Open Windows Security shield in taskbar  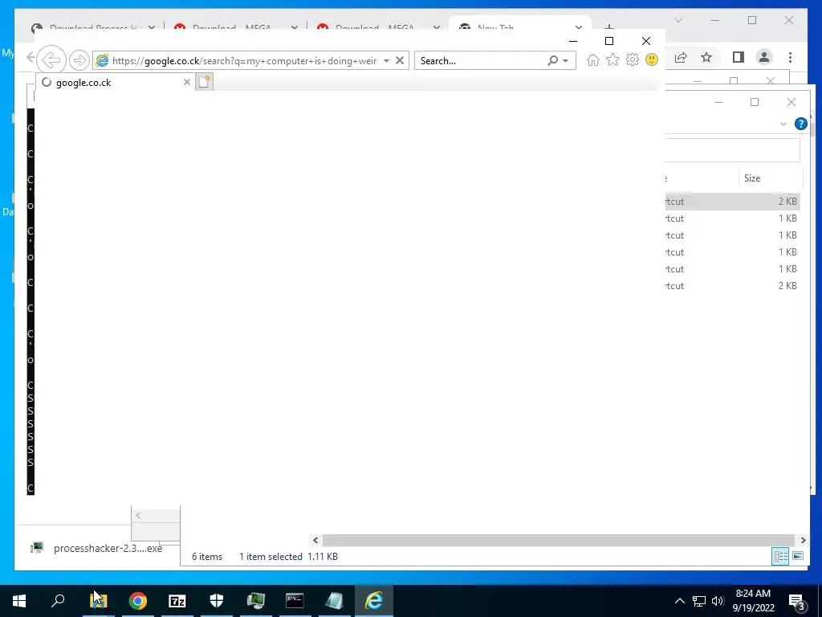coord(217,601)
